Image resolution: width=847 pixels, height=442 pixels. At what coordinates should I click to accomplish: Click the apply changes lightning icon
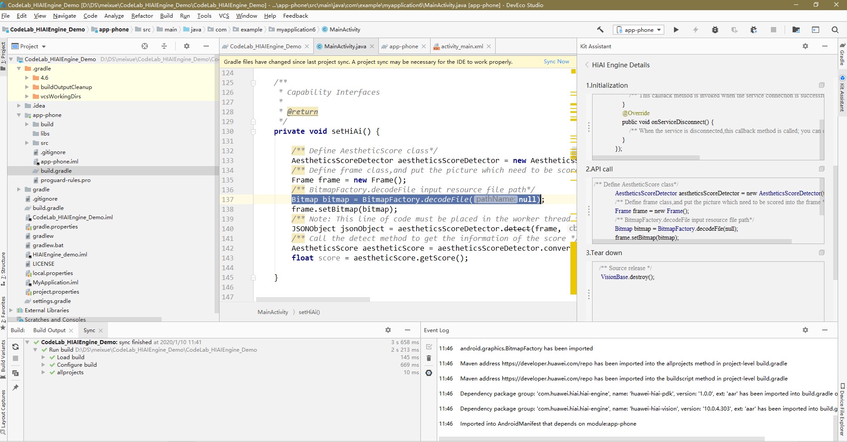coord(696,30)
